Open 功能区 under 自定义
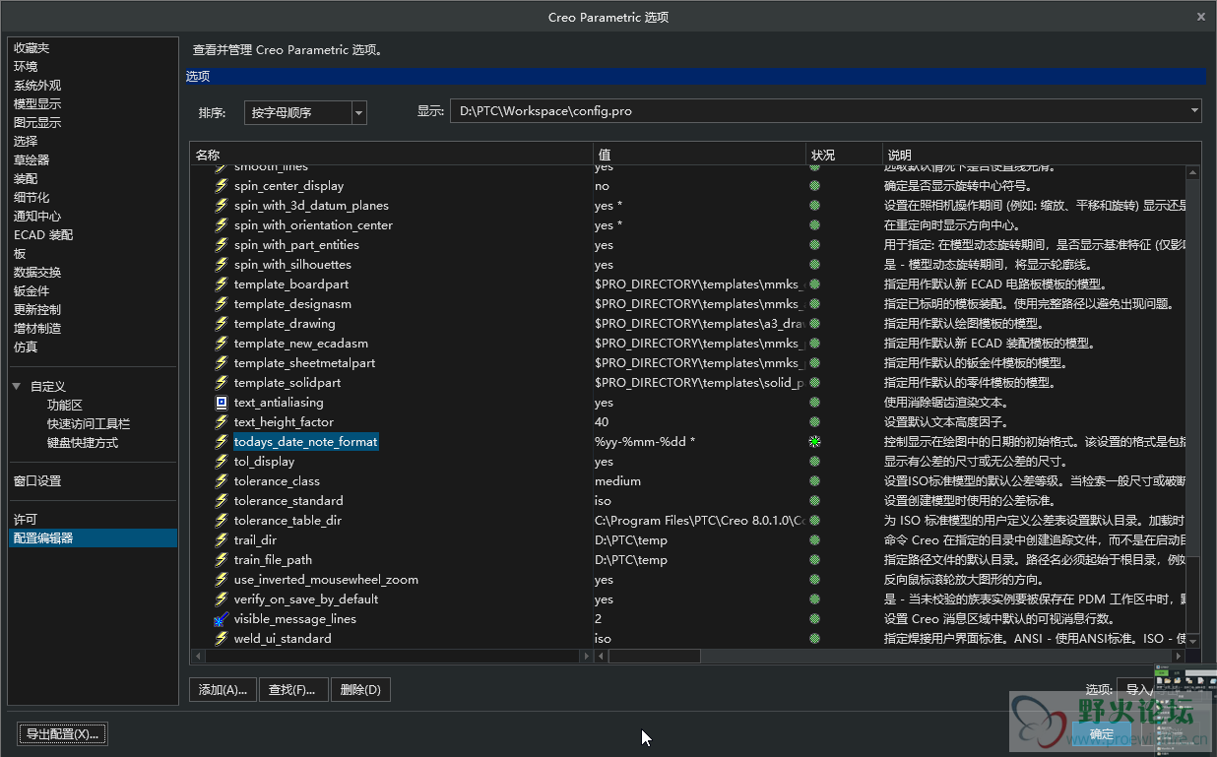1217x757 pixels. (64, 406)
